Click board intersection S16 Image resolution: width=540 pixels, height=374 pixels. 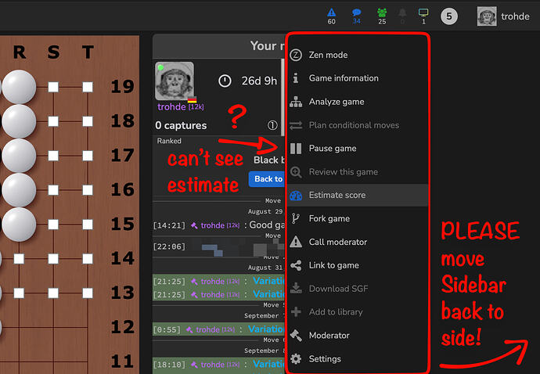coord(53,190)
